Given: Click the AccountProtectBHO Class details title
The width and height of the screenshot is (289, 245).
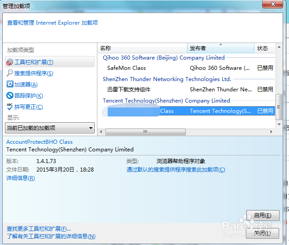Looking at the screenshot, I should click(39, 142).
